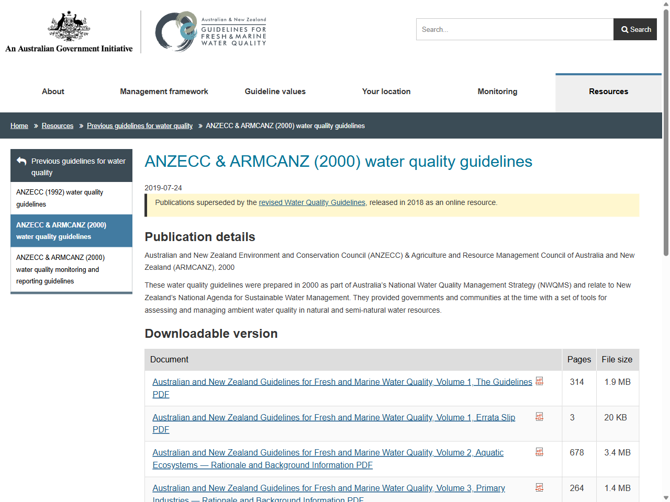The image size is (670, 502).
Task: Open Previous guidelines for water quality breadcrumb
Action: tap(140, 125)
